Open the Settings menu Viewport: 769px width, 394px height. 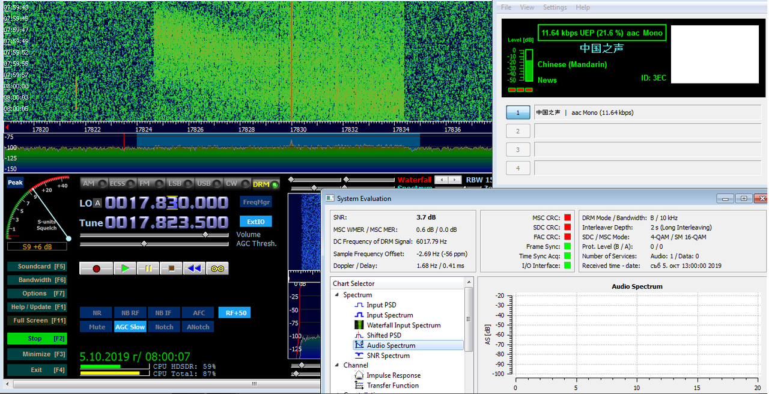(555, 7)
